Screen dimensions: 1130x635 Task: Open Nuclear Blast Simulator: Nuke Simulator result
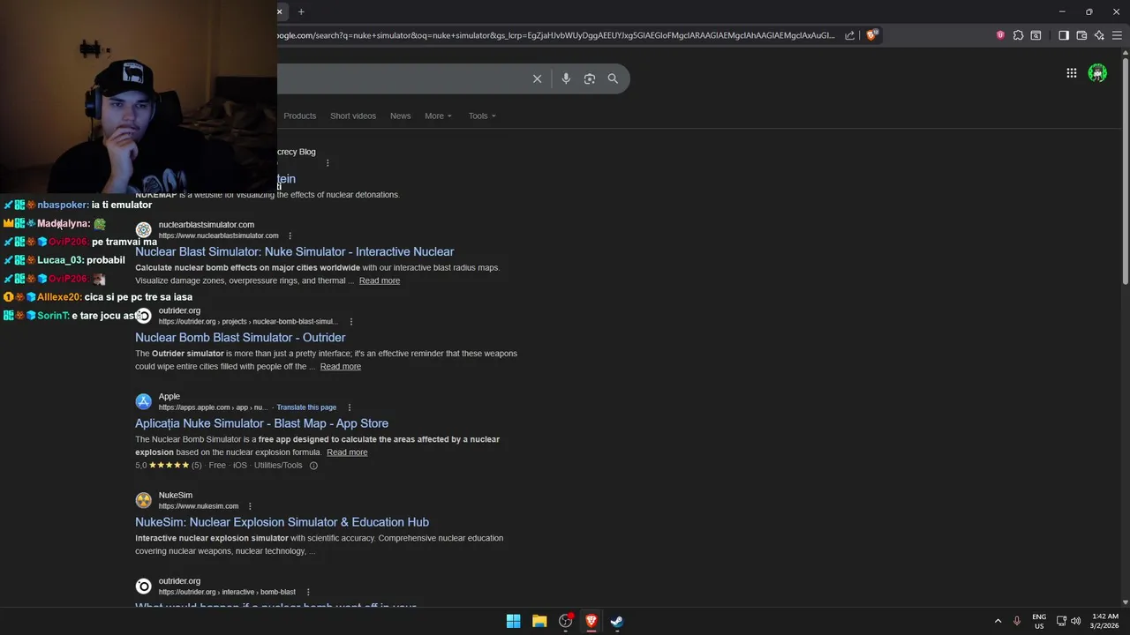294,251
